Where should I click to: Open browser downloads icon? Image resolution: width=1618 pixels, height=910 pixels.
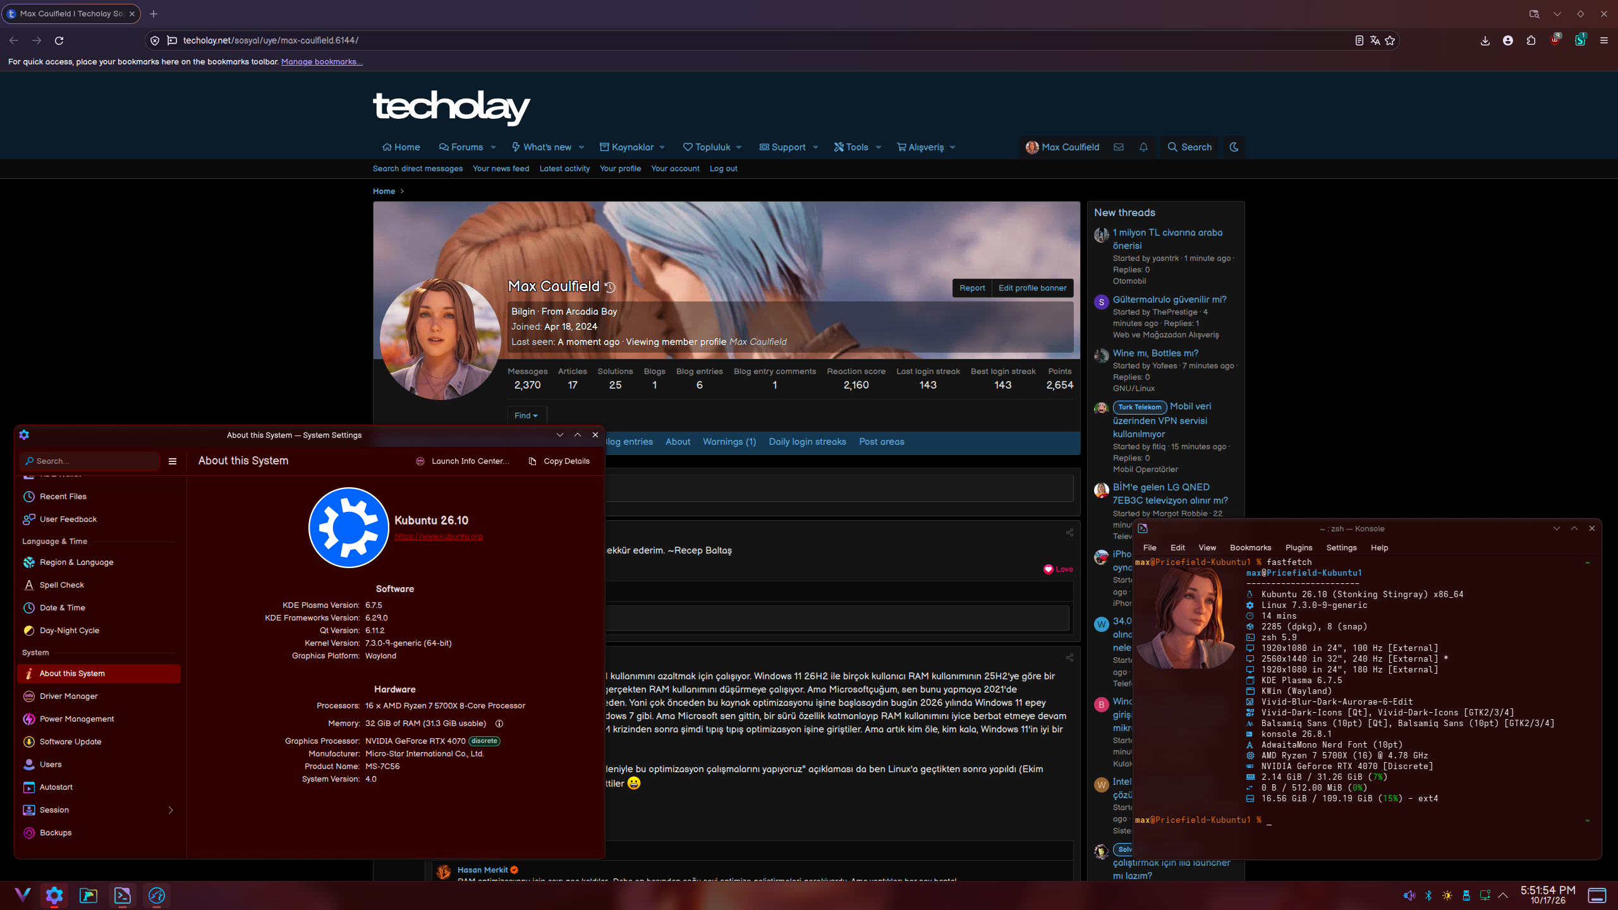click(x=1485, y=40)
